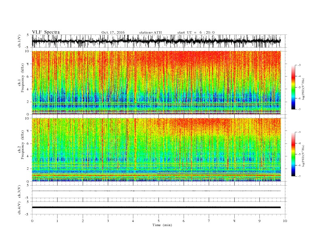321x248 pixels.
Task: Click time axis tick label "1"
Action: point(57,221)
